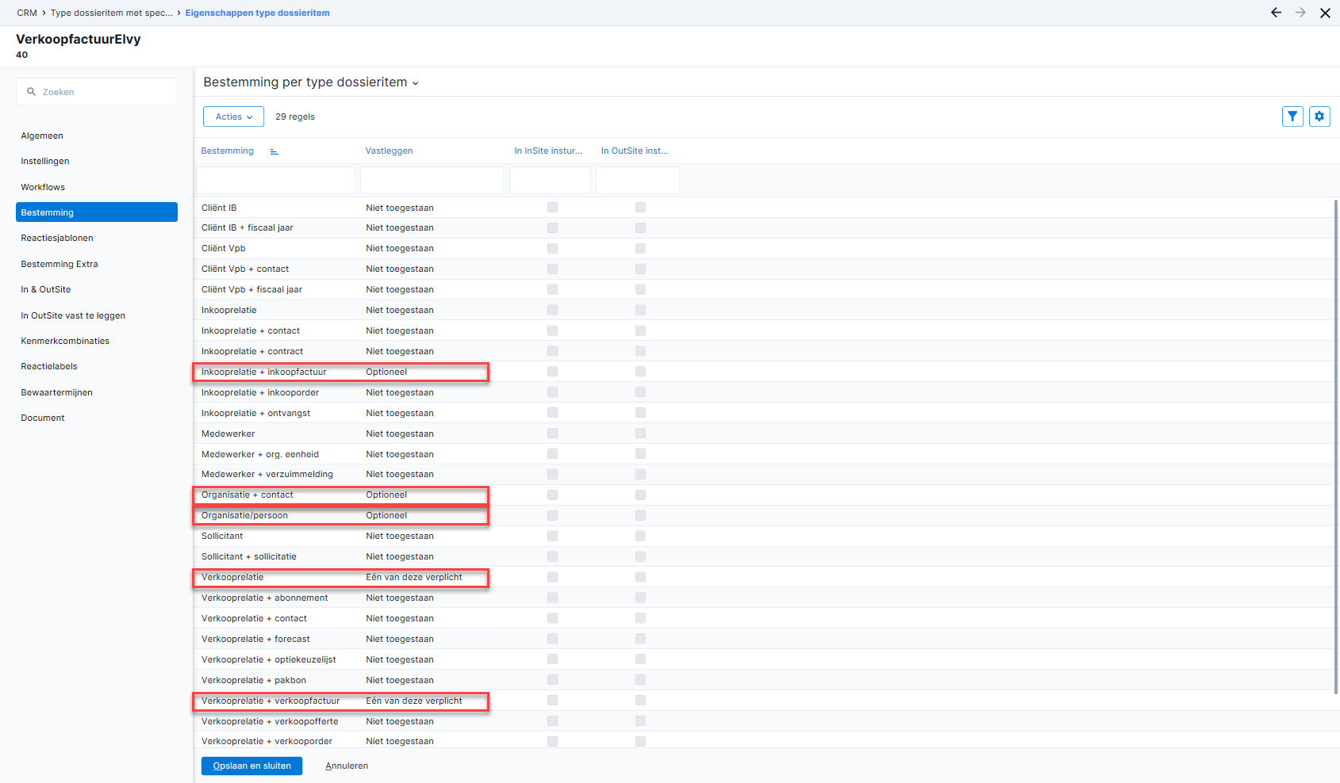
Task: Expand the 'Bestemming per type dossieritem' view chevron
Action: 416,83
